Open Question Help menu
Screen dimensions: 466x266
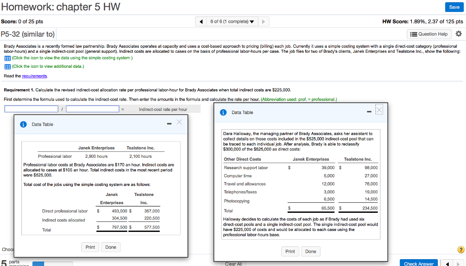[x=428, y=34]
